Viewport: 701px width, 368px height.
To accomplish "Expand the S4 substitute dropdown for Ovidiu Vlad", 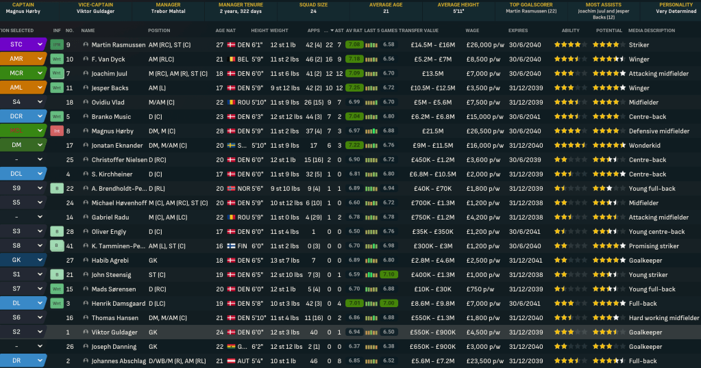I will point(40,102).
